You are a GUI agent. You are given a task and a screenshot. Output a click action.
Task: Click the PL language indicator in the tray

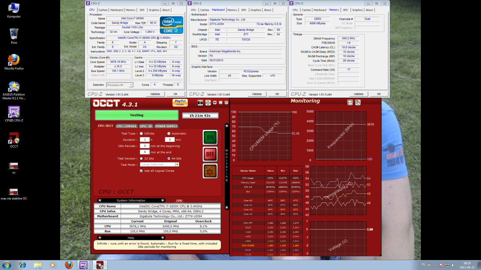424,264
